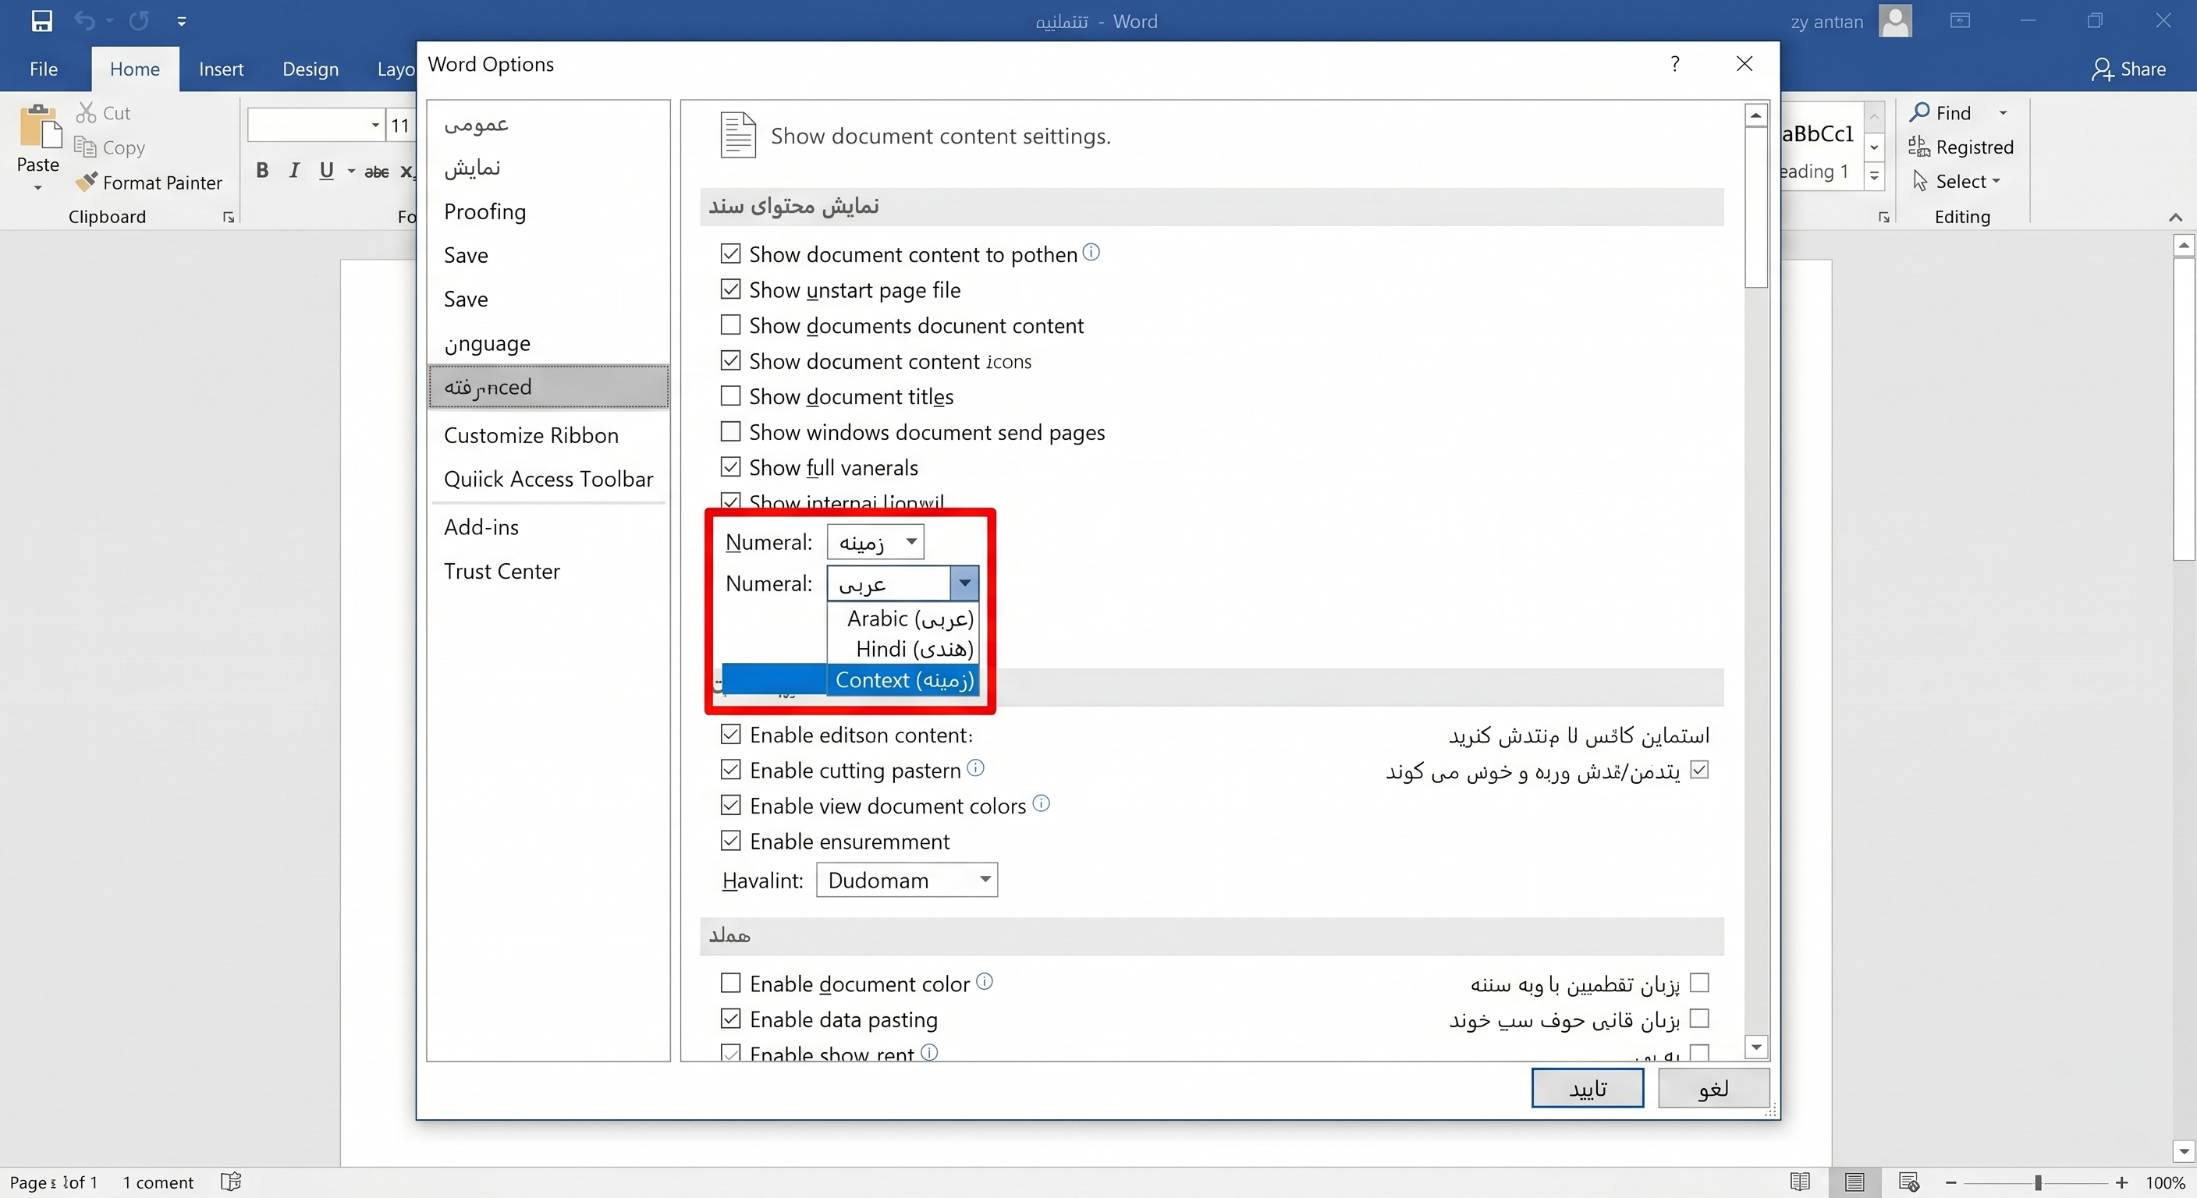Click the Word Options help question mark

tap(1675, 64)
